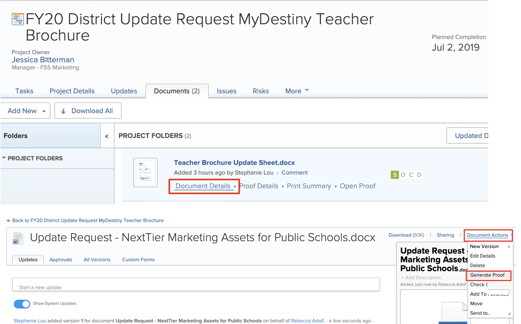Choose New Version from Document Actions menu
This screenshot has height=324, width=521.
[484, 246]
